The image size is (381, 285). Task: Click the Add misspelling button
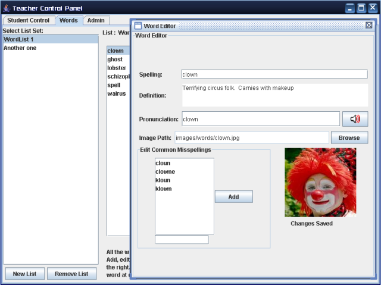click(233, 197)
